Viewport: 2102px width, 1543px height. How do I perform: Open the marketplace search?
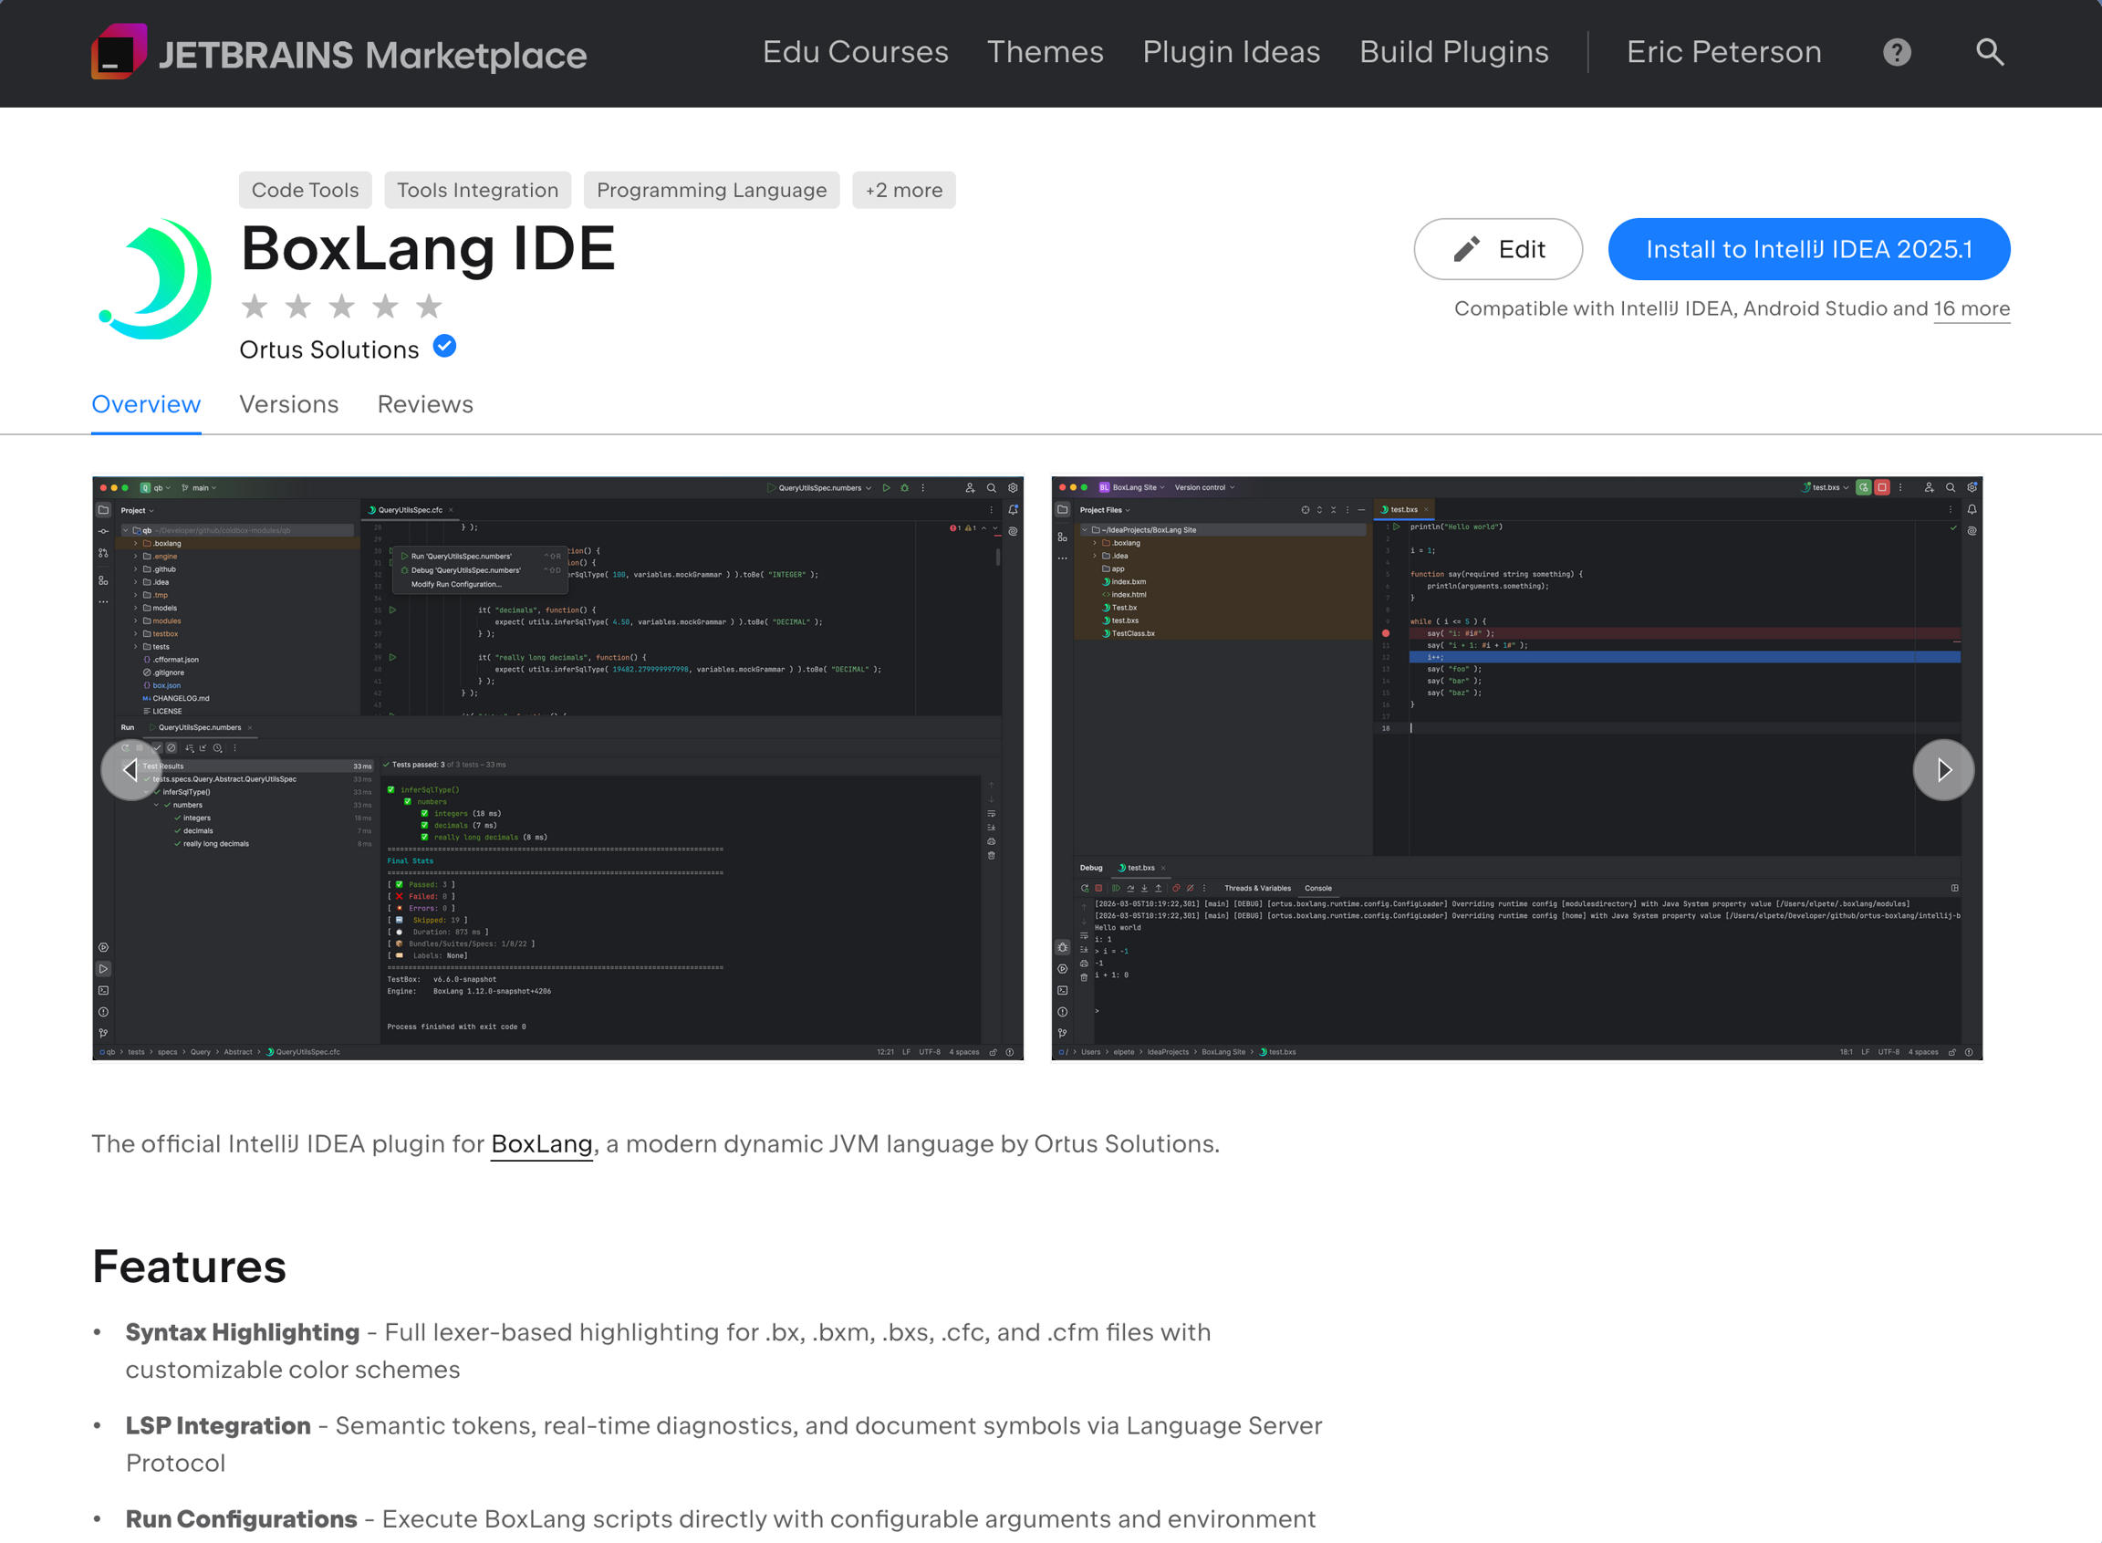(x=1990, y=52)
